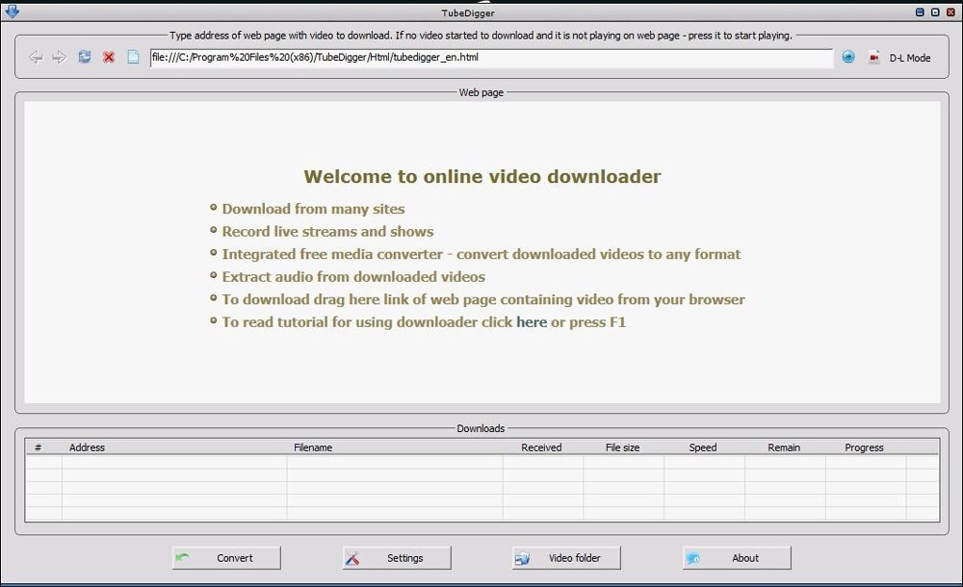Click the Back navigation arrow

coord(36,58)
